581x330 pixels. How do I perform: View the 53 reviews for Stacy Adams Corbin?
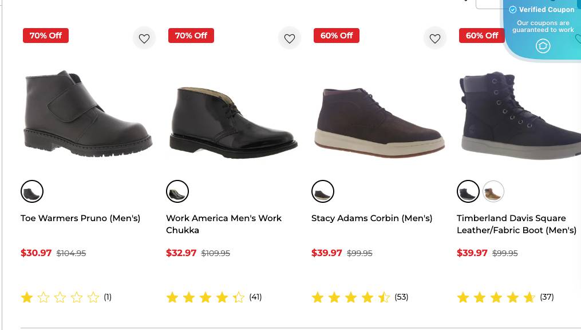[x=401, y=297]
